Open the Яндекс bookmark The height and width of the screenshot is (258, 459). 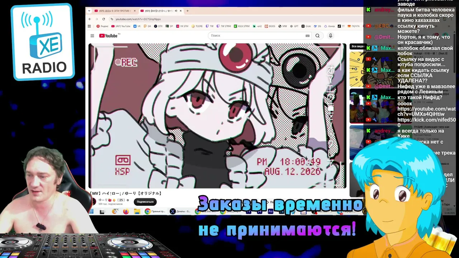pos(103,26)
